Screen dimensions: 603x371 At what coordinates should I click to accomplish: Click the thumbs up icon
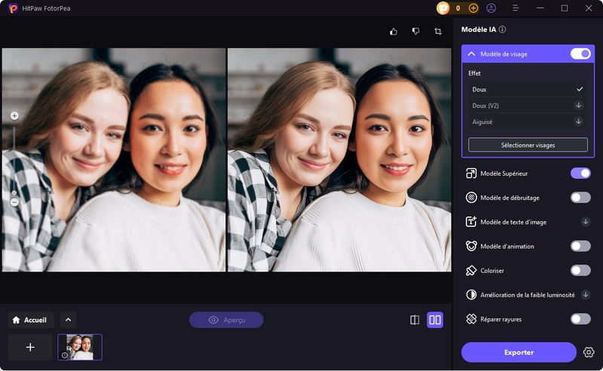tap(393, 32)
